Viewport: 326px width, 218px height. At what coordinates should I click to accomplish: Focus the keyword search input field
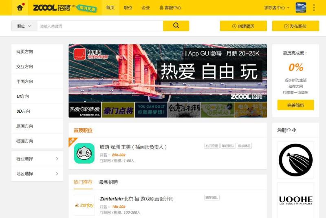(x=100, y=26)
